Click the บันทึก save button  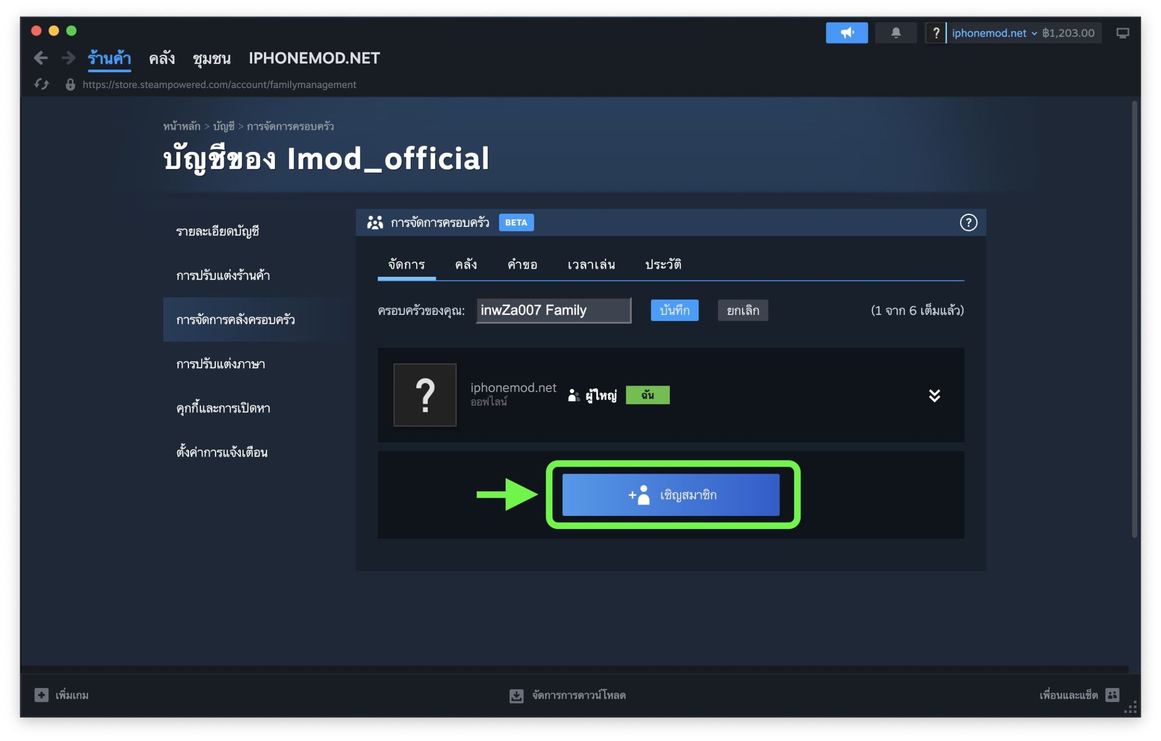(x=674, y=310)
